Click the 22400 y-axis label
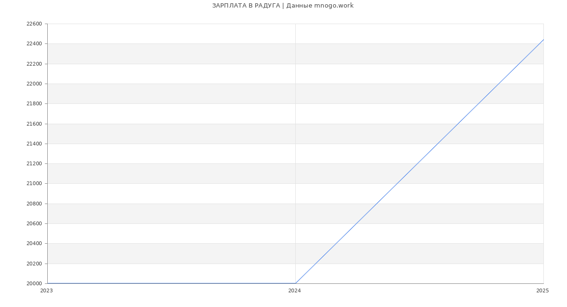 [x=34, y=44]
